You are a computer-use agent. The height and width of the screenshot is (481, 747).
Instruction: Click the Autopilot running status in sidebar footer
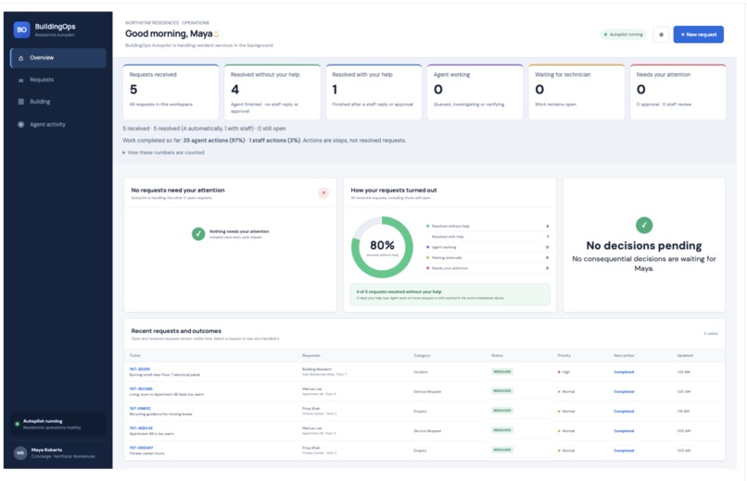(58, 424)
